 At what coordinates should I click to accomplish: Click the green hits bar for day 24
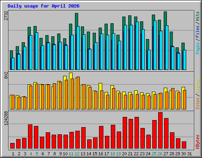coord(148,45)
